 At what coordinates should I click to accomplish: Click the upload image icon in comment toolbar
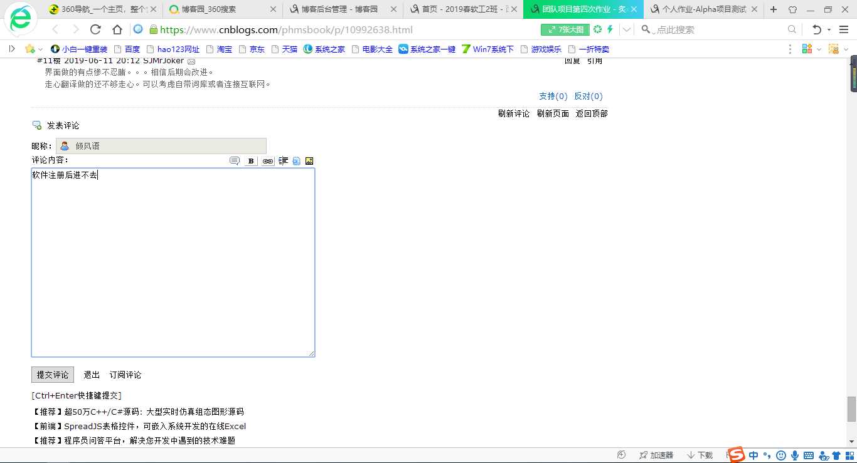coord(309,161)
